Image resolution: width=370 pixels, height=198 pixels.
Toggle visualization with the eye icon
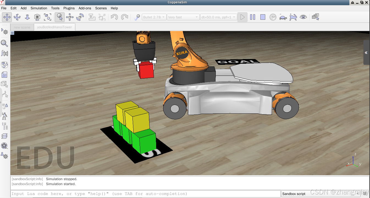click(x=303, y=17)
